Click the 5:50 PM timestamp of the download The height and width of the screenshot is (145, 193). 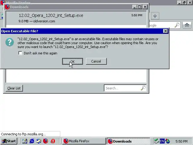tap(137, 15)
